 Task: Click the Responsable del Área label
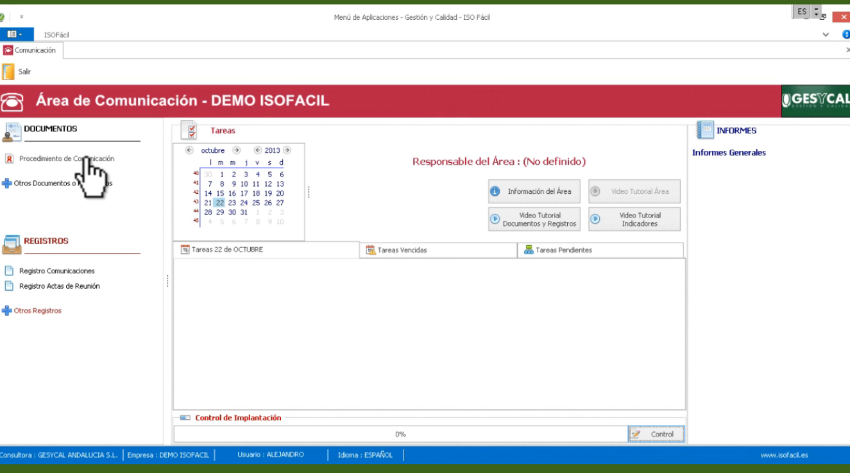pos(499,162)
